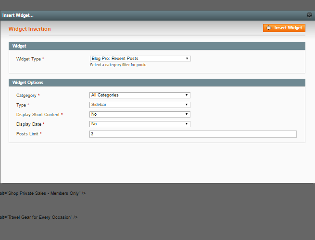Open the Display Short Content dropdown
The height and width of the screenshot is (240, 315).
point(140,114)
